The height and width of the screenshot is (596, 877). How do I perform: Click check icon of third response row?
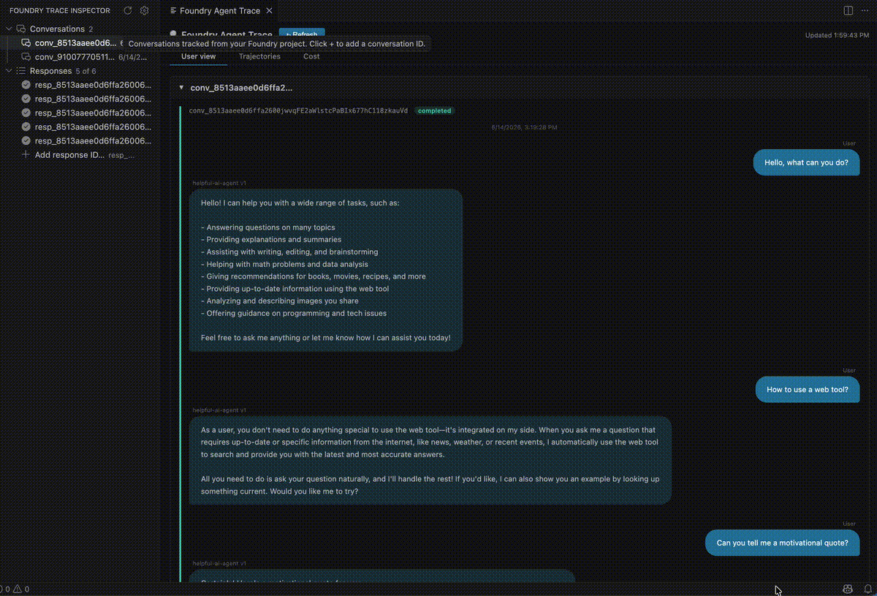[26, 113]
